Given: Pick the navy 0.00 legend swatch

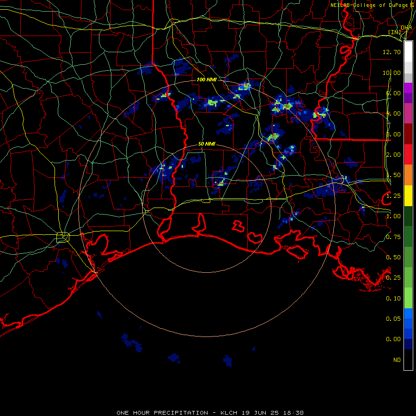Looking at the screenshot, I should [408, 345].
